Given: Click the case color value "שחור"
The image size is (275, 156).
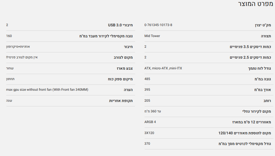Looking at the screenshot, I should click(10, 68).
